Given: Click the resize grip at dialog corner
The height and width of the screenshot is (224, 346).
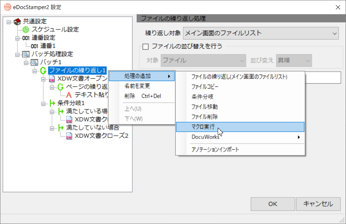Looking at the screenshot, I should 342,220.
